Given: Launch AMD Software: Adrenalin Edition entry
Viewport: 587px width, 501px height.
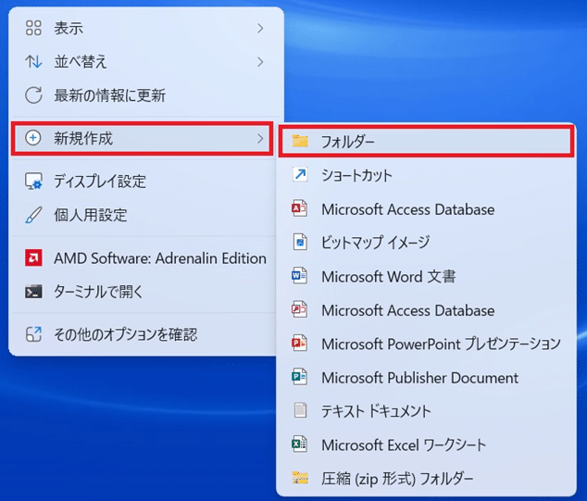Looking at the screenshot, I should tap(144, 258).
